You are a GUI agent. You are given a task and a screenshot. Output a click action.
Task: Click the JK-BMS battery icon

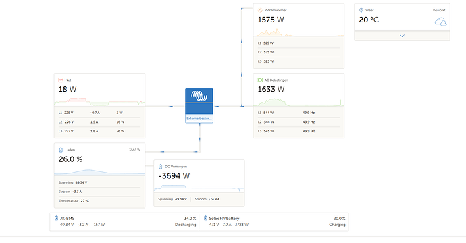pos(56,218)
